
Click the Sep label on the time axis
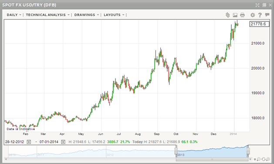[157, 134]
